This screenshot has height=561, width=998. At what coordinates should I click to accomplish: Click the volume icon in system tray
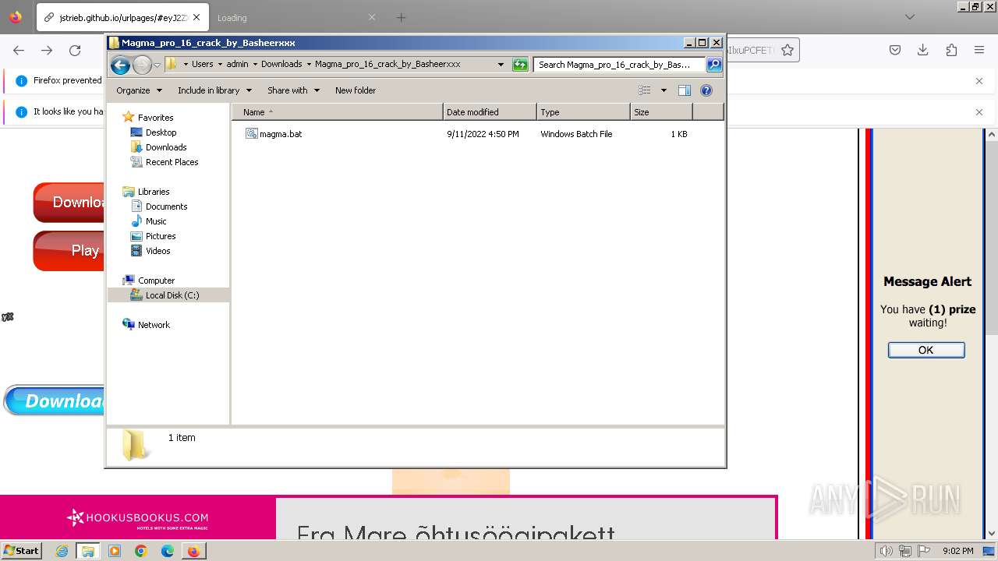886,551
